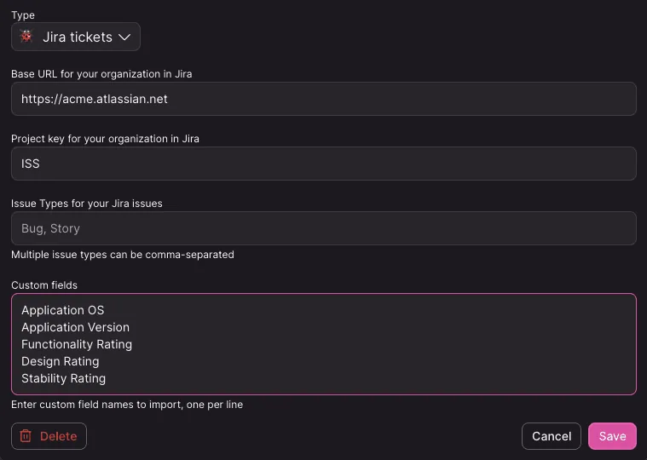The width and height of the screenshot is (647, 460).
Task: Expand the chevron next to Jira tickets
Action: pos(124,37)
